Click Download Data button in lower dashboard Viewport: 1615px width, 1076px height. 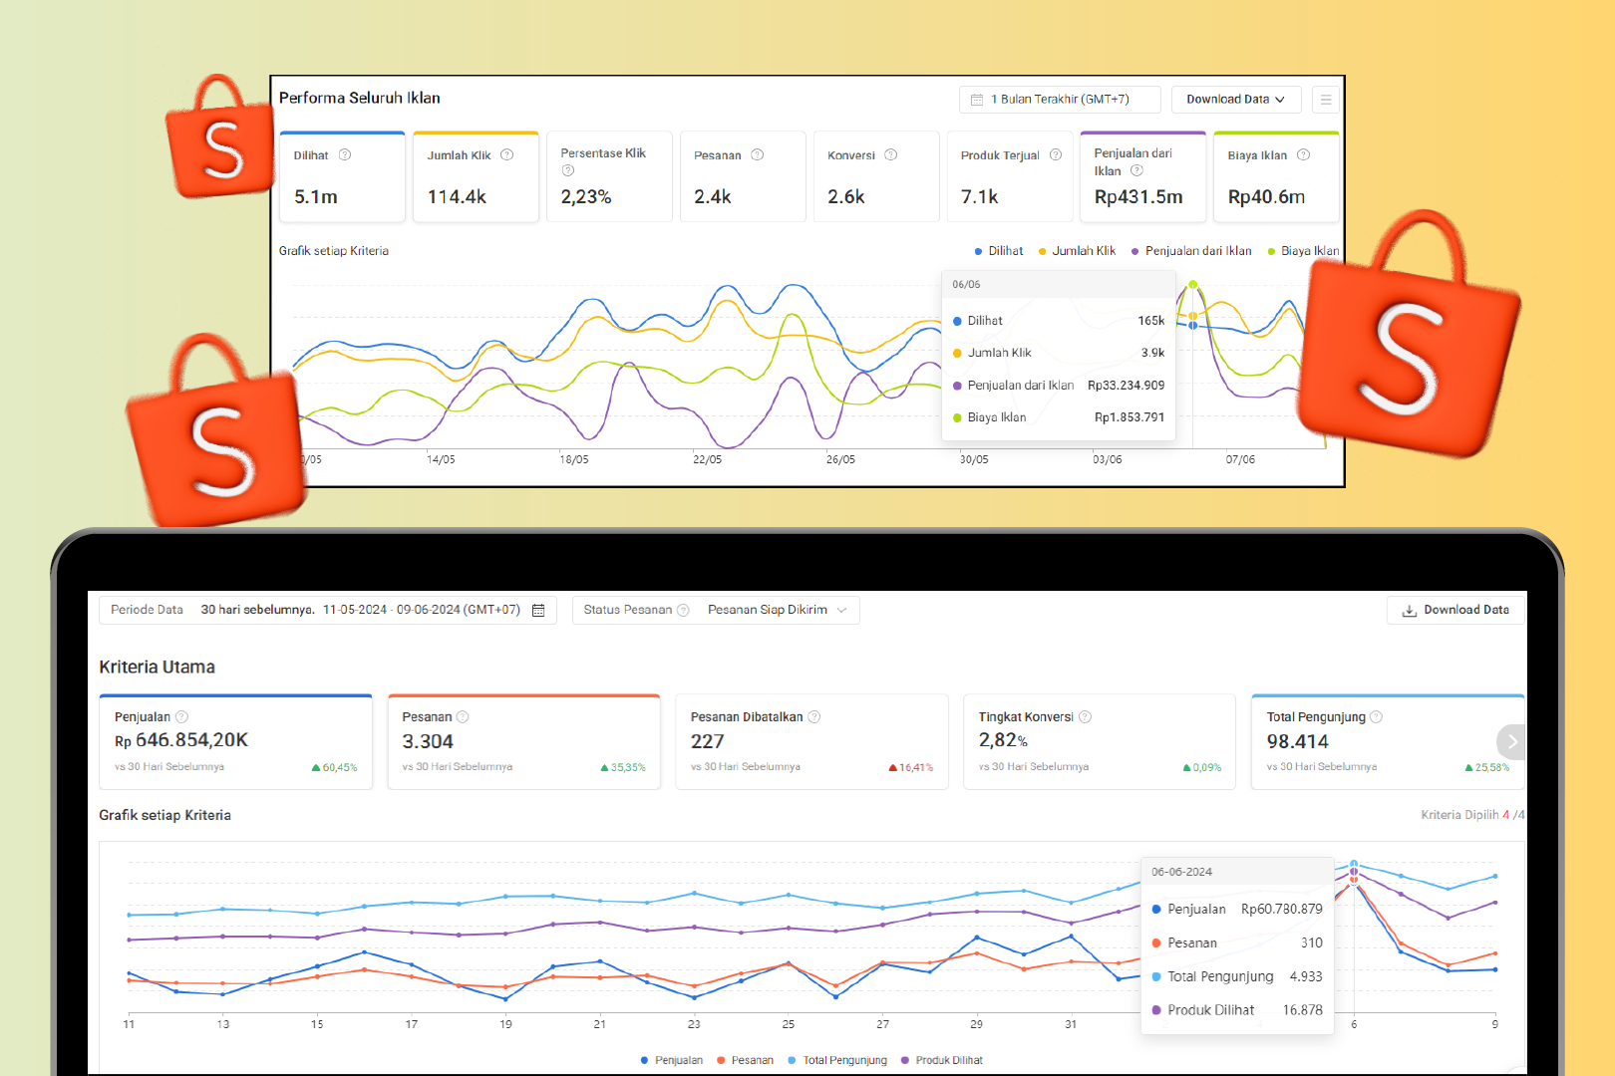(x=1455, y=610)
